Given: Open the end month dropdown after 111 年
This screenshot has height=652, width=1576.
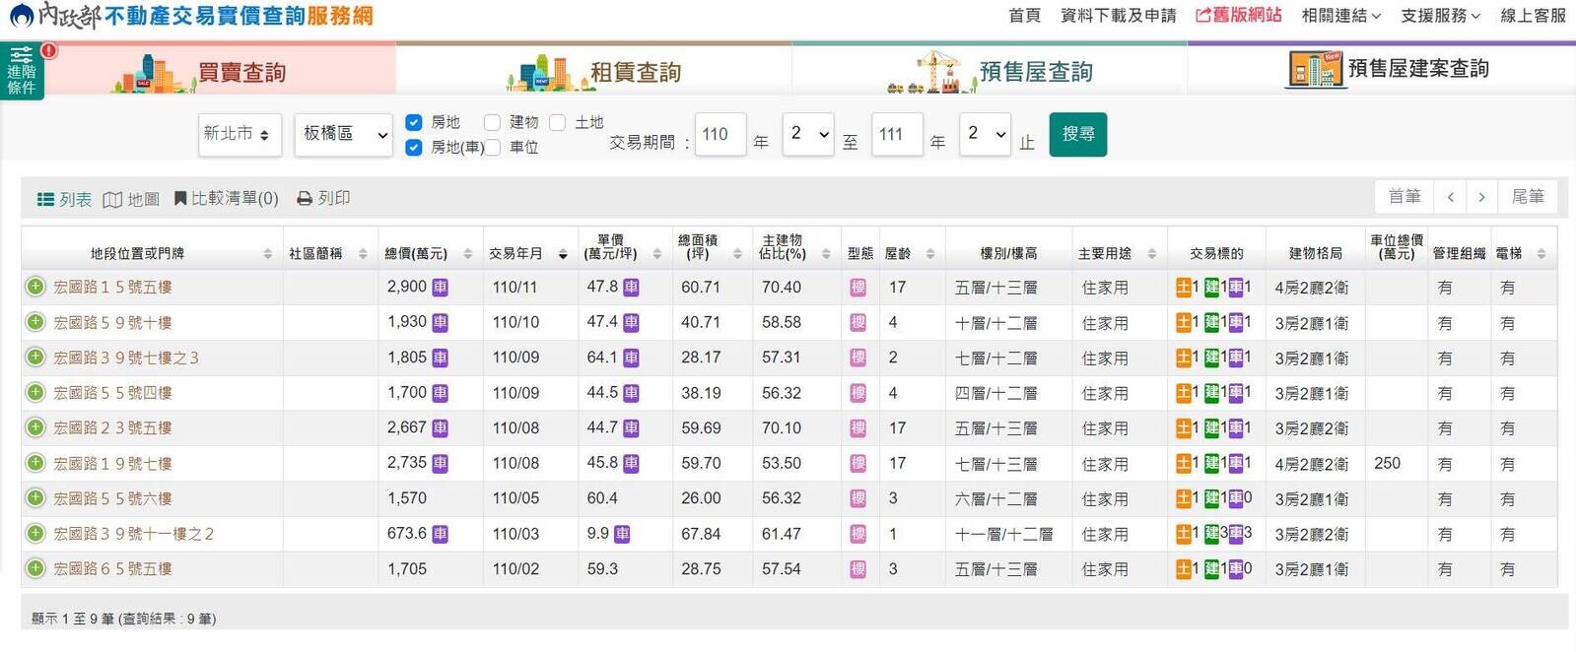Looking at the screenshot, I should 985,134.
